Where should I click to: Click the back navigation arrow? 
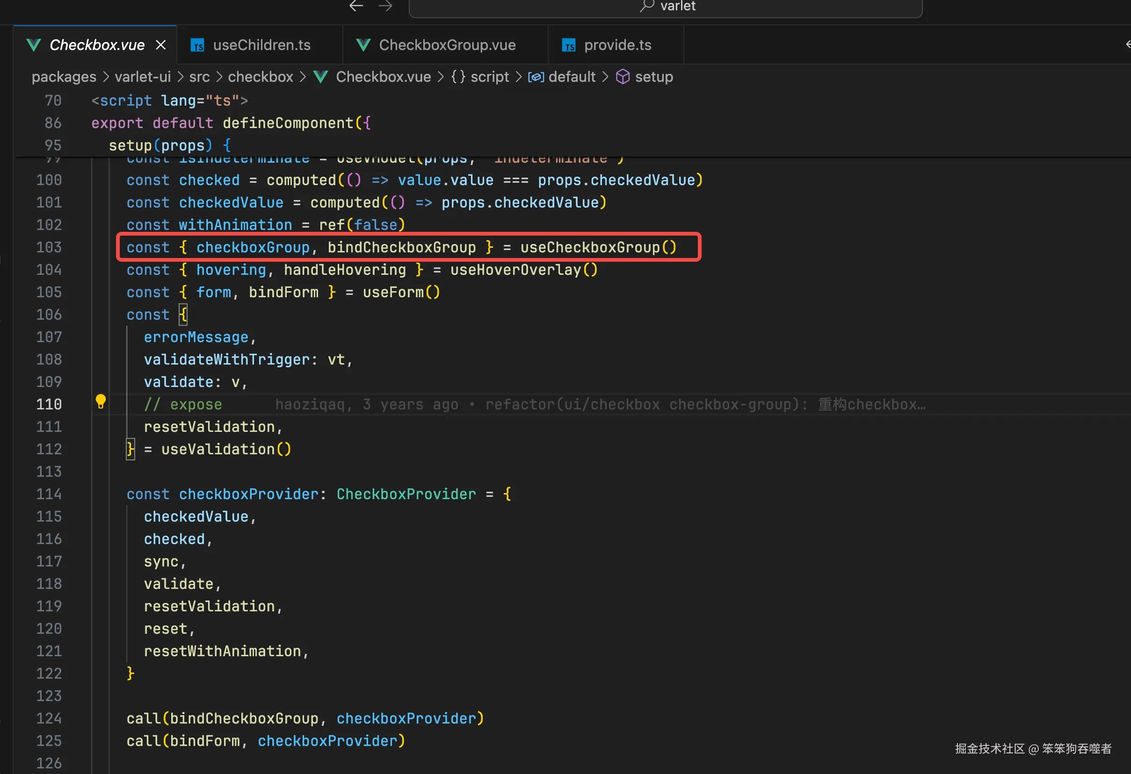pyautogui.click(x=356, y=6)
